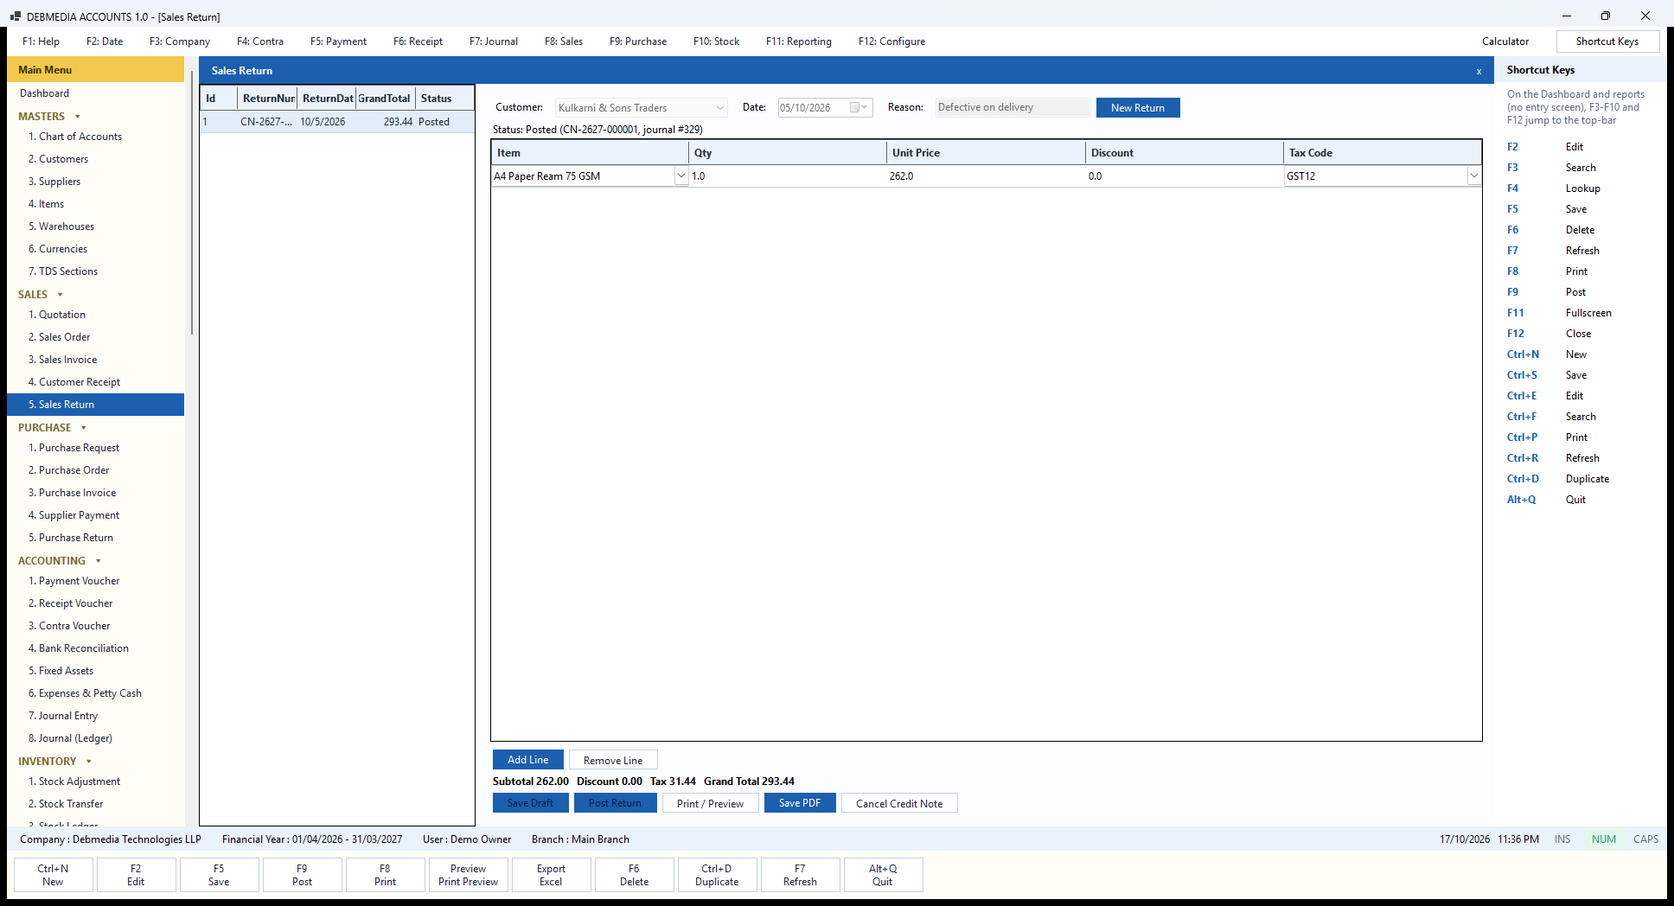
Task: Click the Reason input field
Action: point(1013,108)
